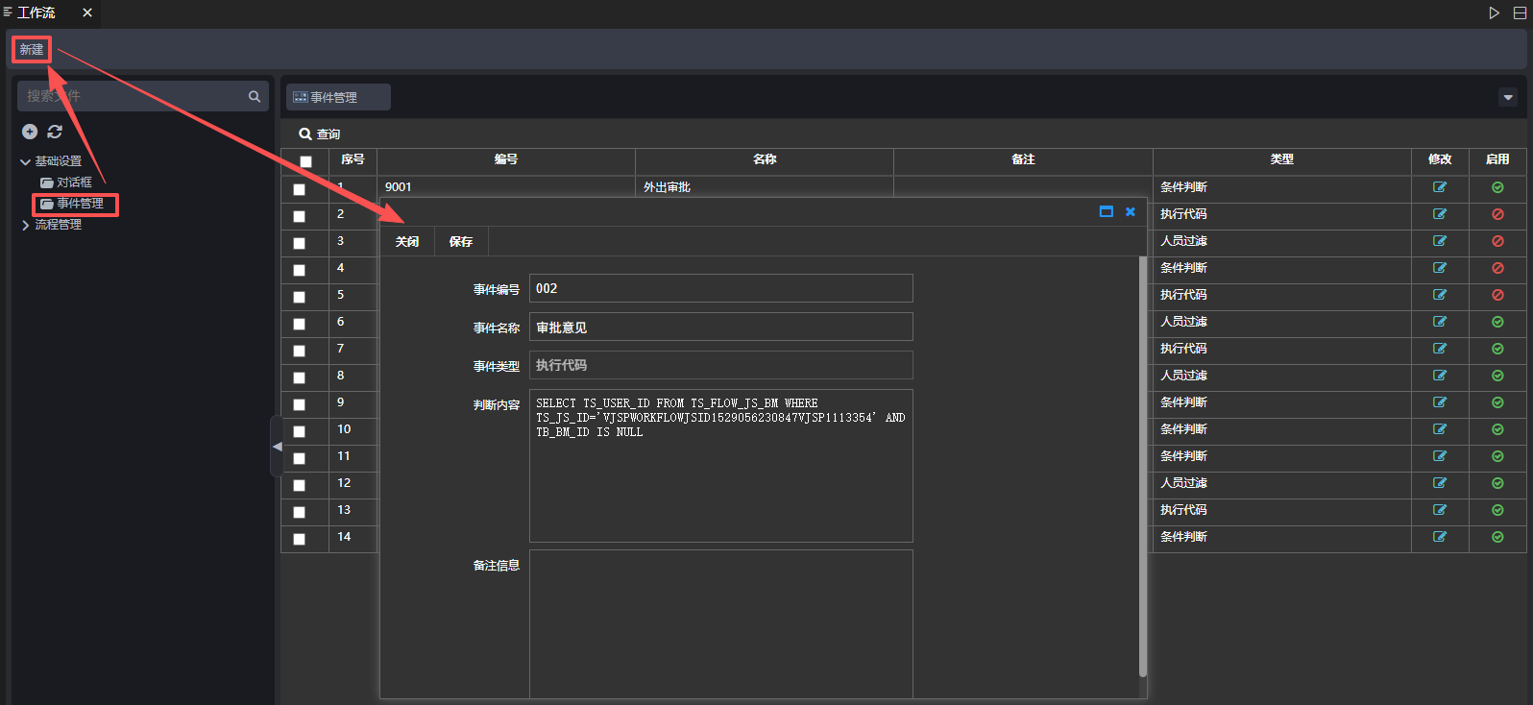Click the add plus icon in sidebar
Viewport: 1533px width, 705px height.
tap(30, 132)
